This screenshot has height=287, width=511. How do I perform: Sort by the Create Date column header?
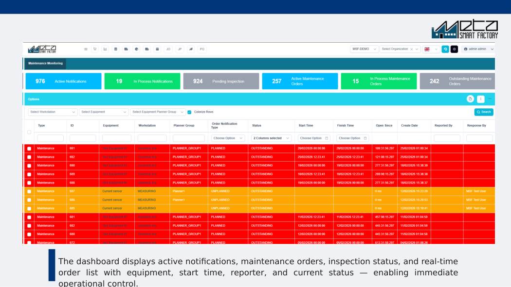[x=409, y=125]
